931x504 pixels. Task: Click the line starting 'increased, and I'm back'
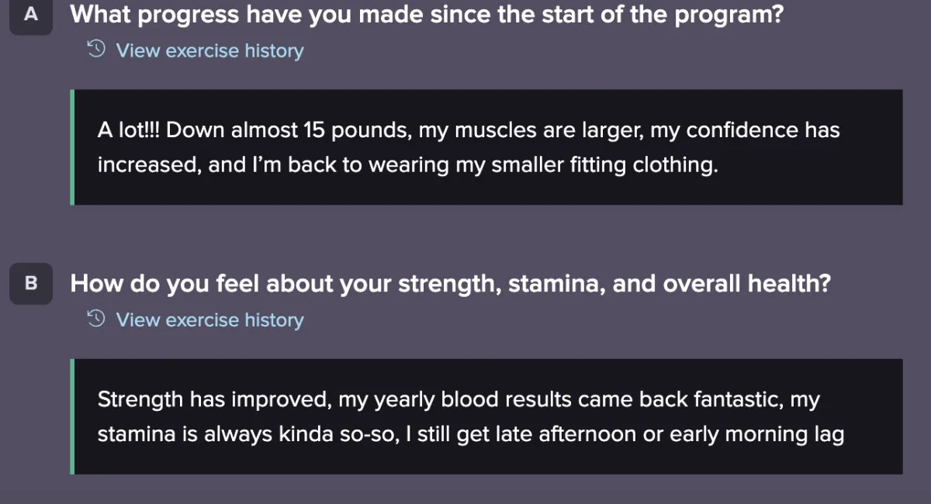tap(407, 165)
